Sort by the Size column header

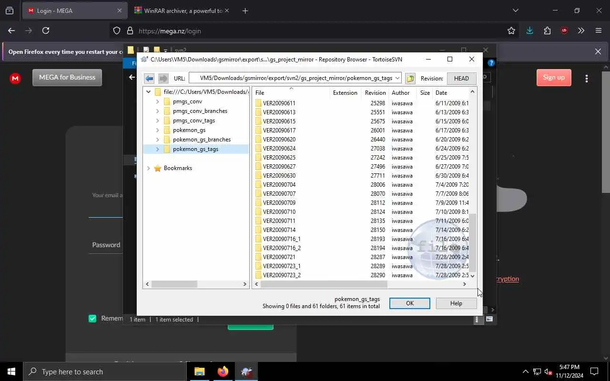click(425, 93)
